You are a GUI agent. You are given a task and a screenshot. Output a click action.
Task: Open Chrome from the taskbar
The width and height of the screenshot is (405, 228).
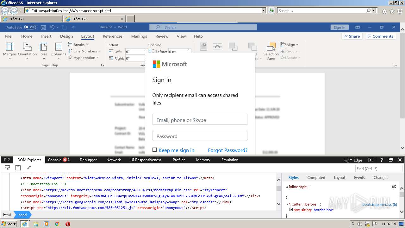57,224
